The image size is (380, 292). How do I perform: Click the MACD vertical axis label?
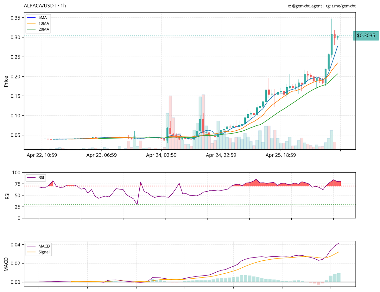pos(6,264)
